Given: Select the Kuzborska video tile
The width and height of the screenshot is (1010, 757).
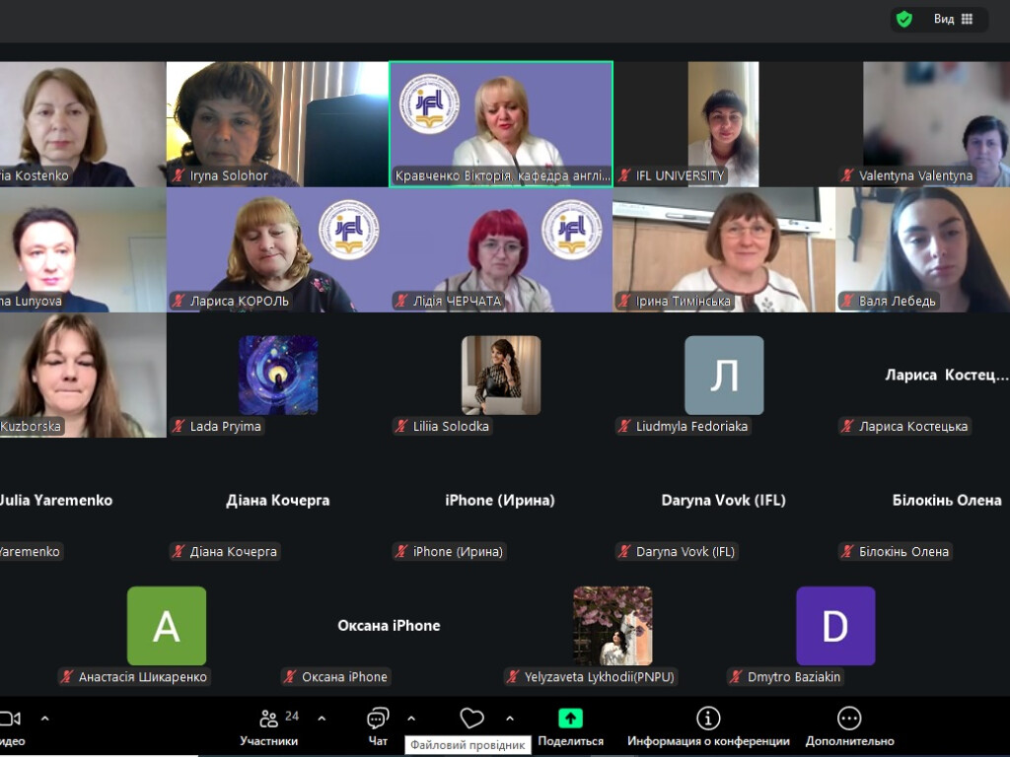Looking at the screenshot, I should pyautogui.click(x=83, y=375).
